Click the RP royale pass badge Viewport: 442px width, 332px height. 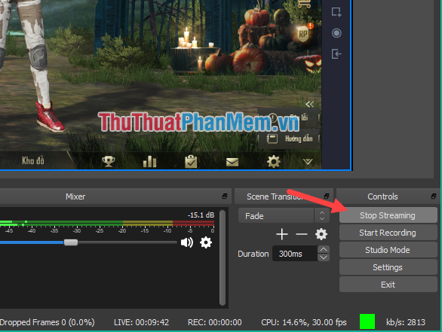pos(303,34)
